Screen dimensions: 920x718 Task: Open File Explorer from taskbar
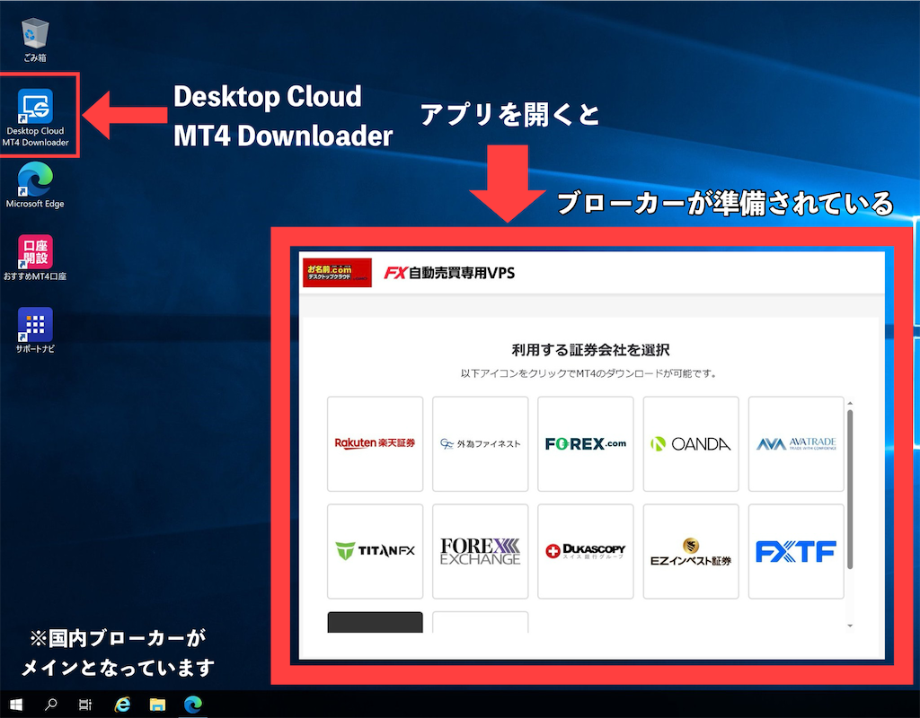click(157, 704)
